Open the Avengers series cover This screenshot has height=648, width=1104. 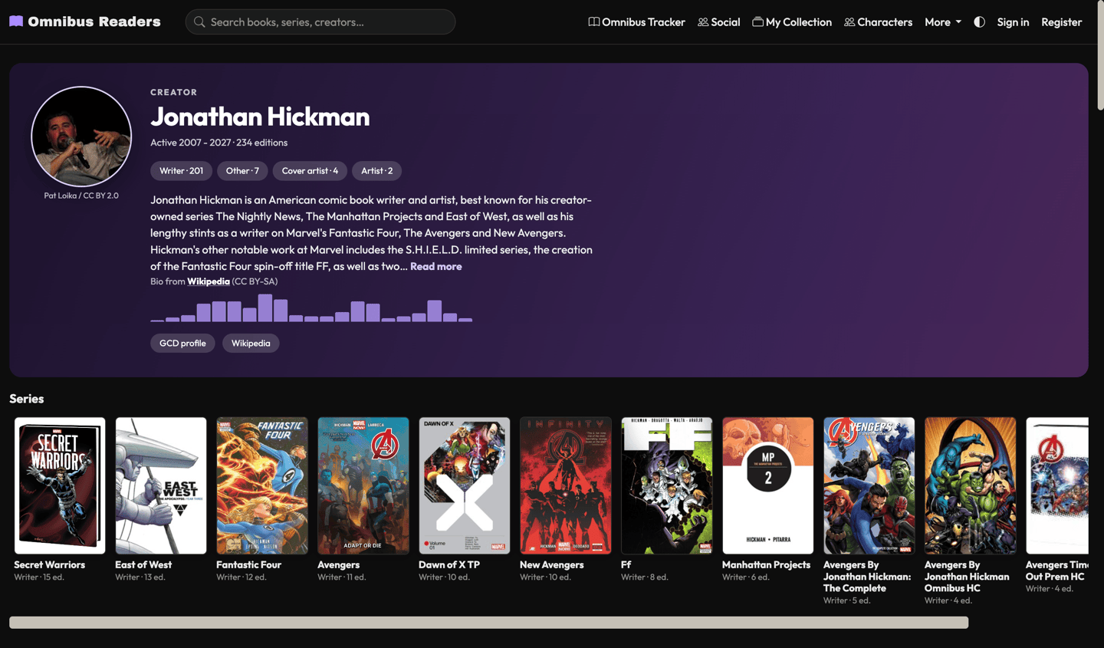[x=363, y=485]
